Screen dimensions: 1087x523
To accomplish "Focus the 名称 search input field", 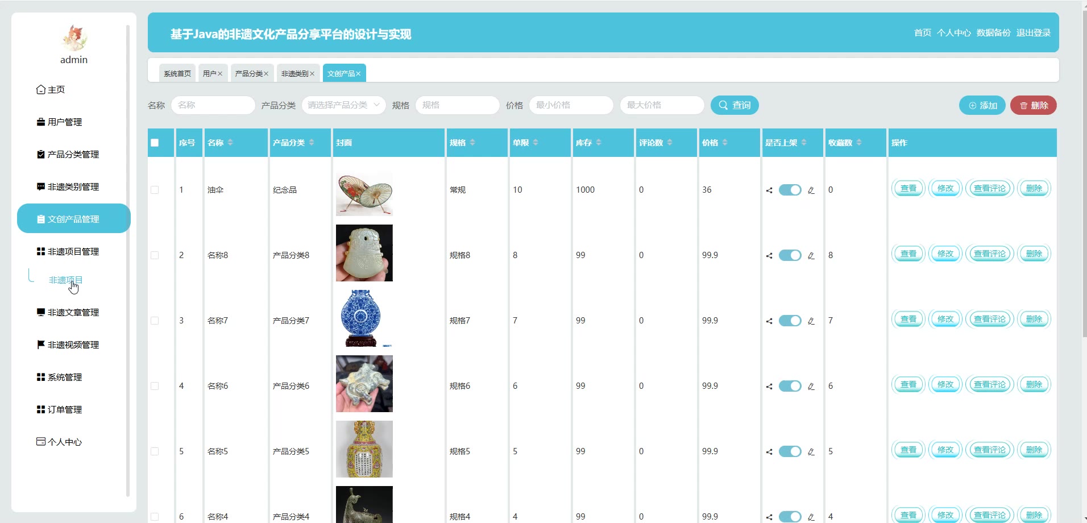I will (x=213, y=105).
